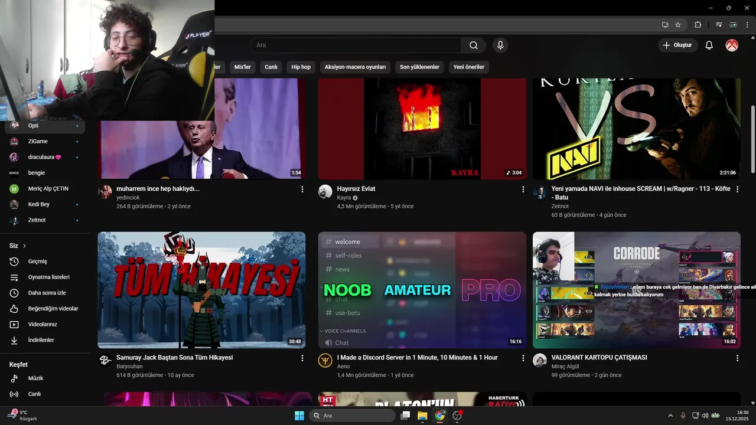The image size is (756, 425).
Task: Play VALORANT KARTOPU ÇATIŞMASI thumbnail
Action: point(637,290)
